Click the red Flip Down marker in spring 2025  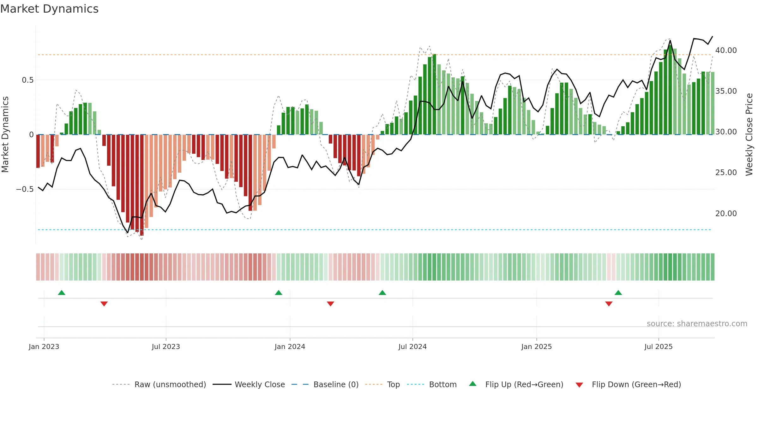point(609,304)
